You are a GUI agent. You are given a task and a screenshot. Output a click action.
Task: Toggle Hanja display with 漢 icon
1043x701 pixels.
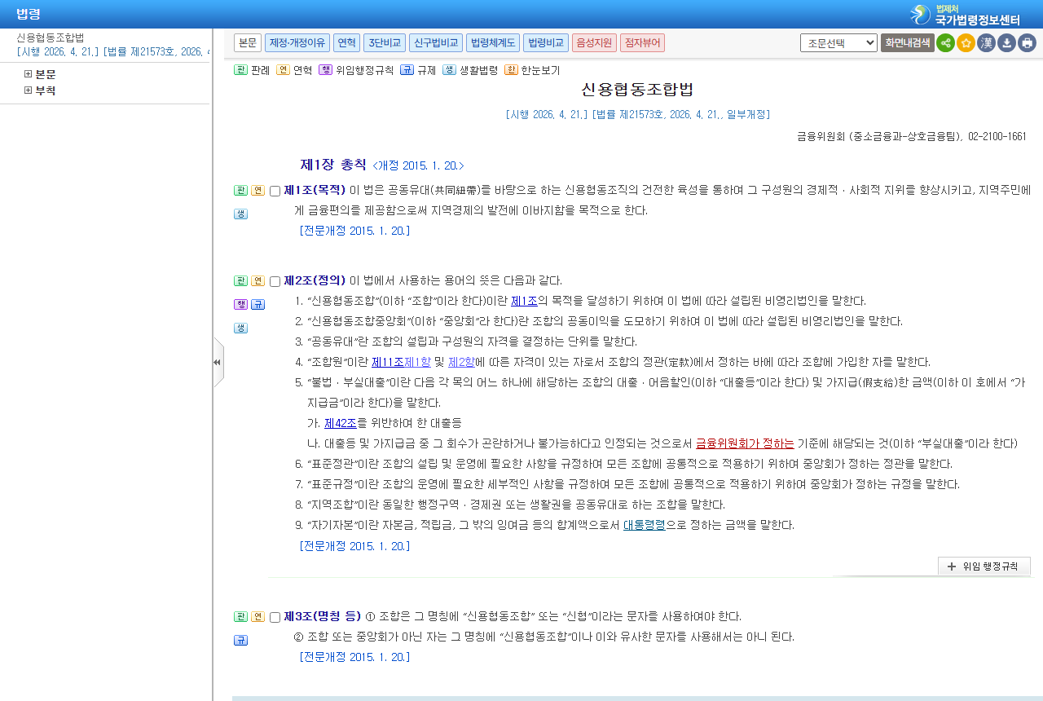(x=986, y=43)
